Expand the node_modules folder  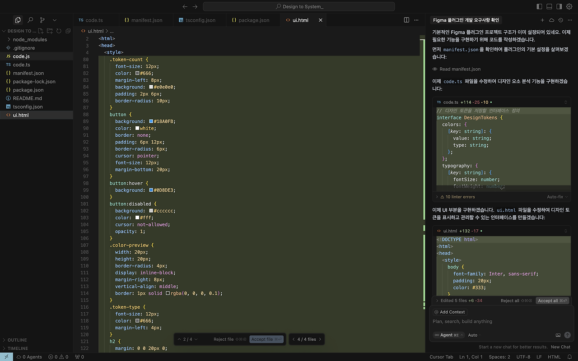30,39
